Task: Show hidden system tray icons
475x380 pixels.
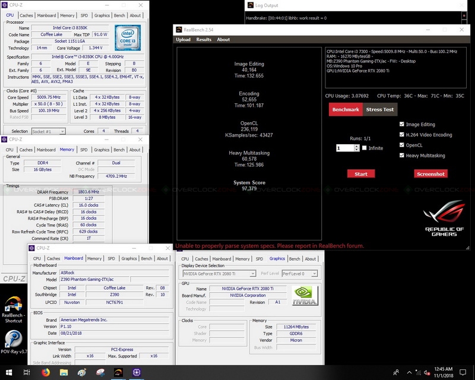Action: tap(409, 372)
